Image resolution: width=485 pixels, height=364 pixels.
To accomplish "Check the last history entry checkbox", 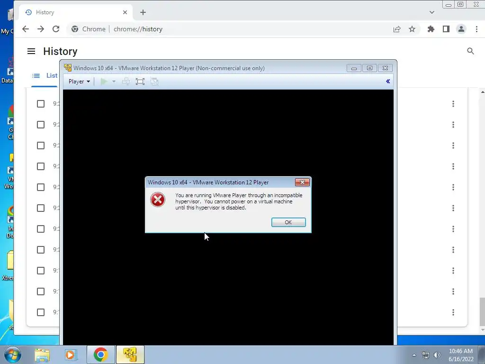I will pyautogui.click(x=41, y=312).
